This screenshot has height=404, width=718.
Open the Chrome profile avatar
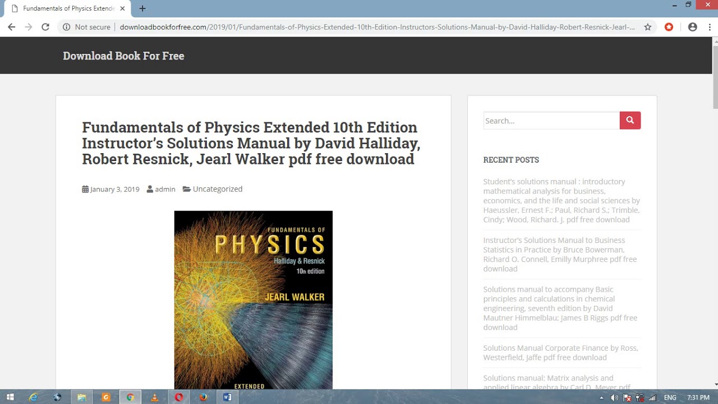click(693, 27)
